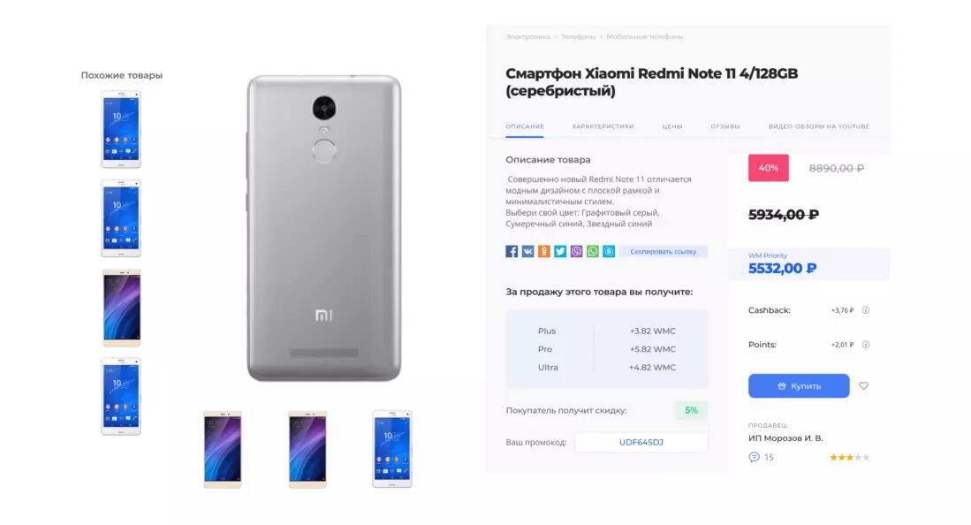Screen dimensions: 971x525
Task: Share the product on Facebook
Action: click(512, 251)
